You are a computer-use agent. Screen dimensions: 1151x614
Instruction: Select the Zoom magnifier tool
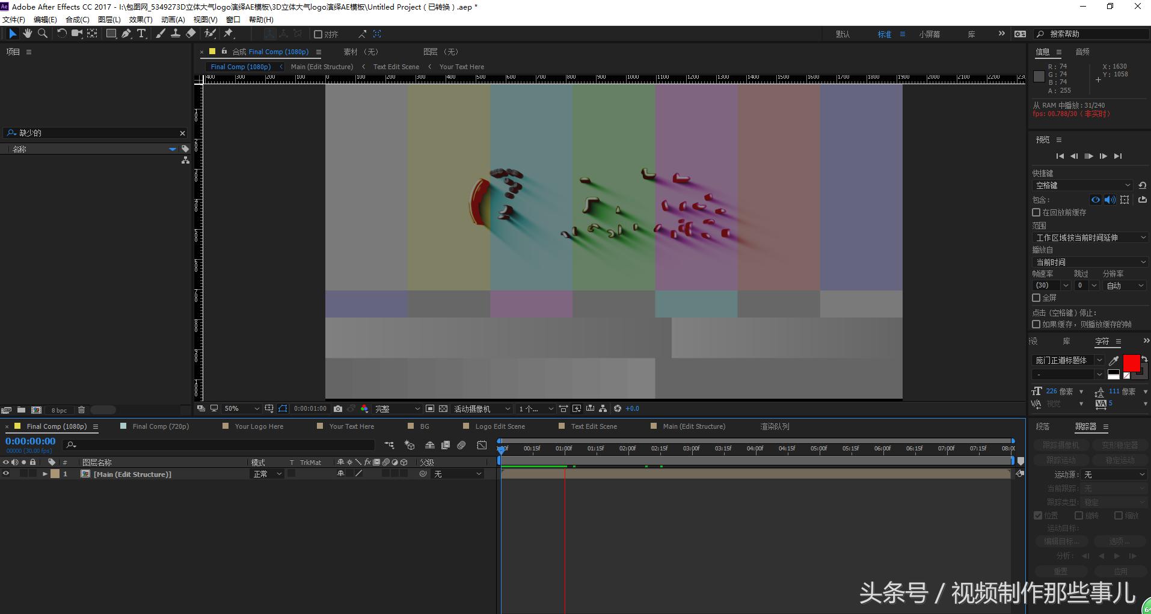[43, 34]
